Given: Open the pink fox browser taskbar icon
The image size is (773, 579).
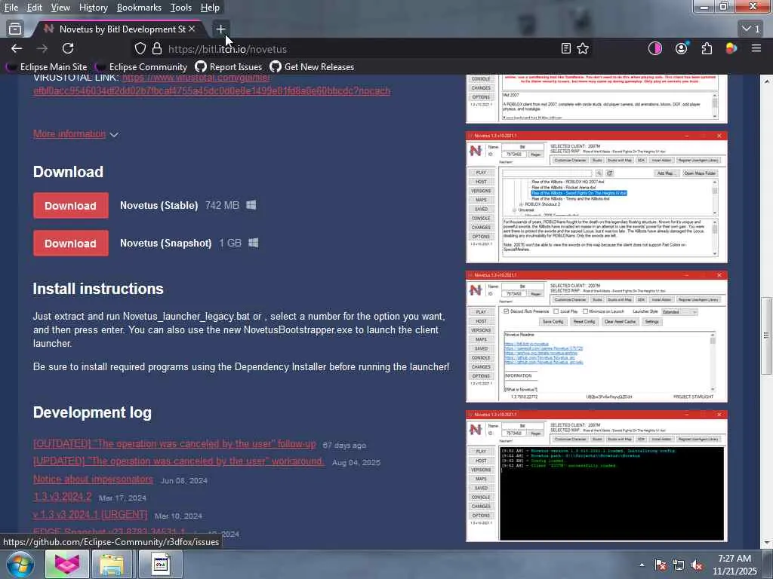Looking at the screenshot, I should point(67,564).
